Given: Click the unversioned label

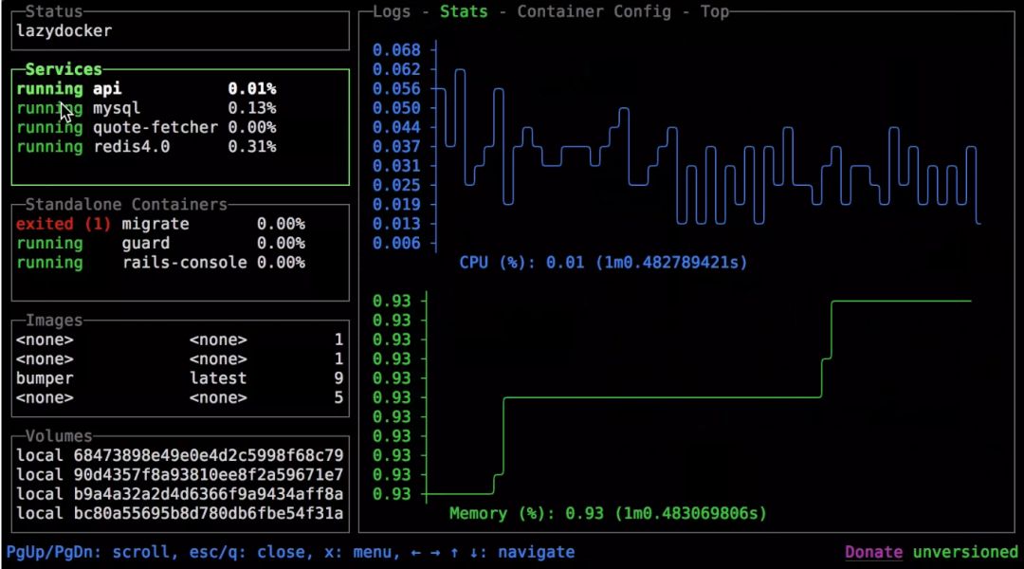Looking at the screenshot, I should click(965, 552).
